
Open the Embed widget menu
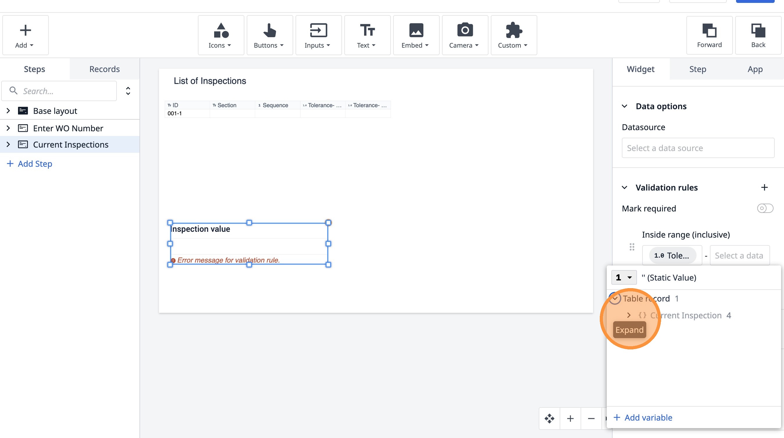point(416,35)
